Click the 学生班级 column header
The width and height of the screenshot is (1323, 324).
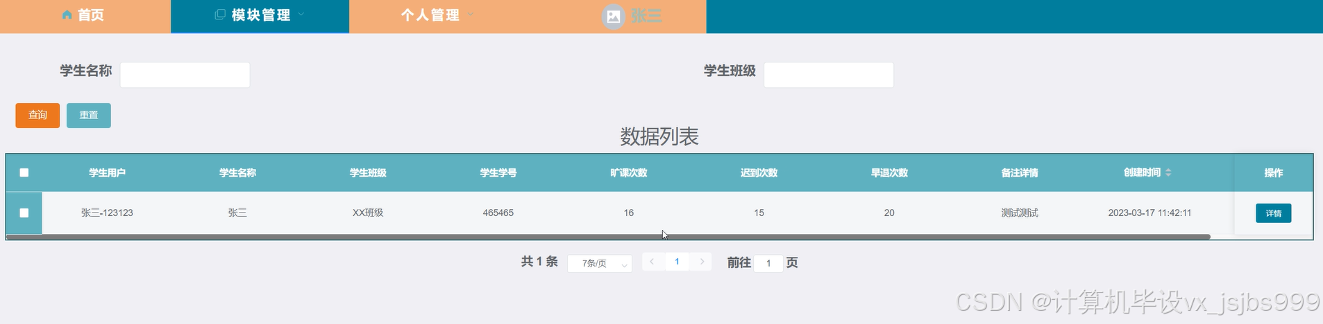click(368, 173)
